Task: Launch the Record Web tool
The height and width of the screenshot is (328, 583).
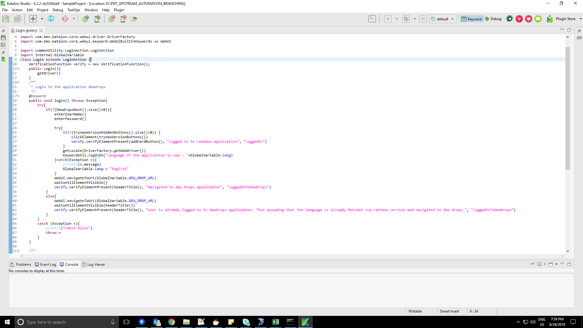Action: [112, 19]
